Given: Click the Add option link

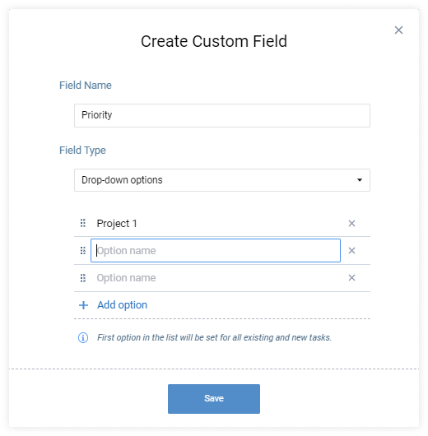Looking at the screenshot, I should tap(122, 305).
